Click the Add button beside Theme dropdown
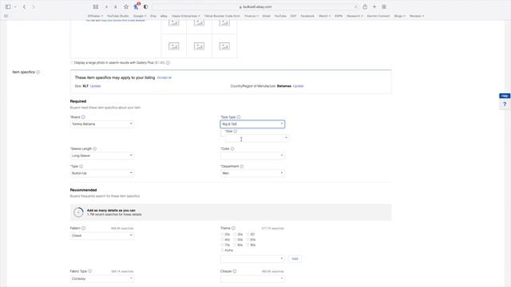 click(295, 258)
